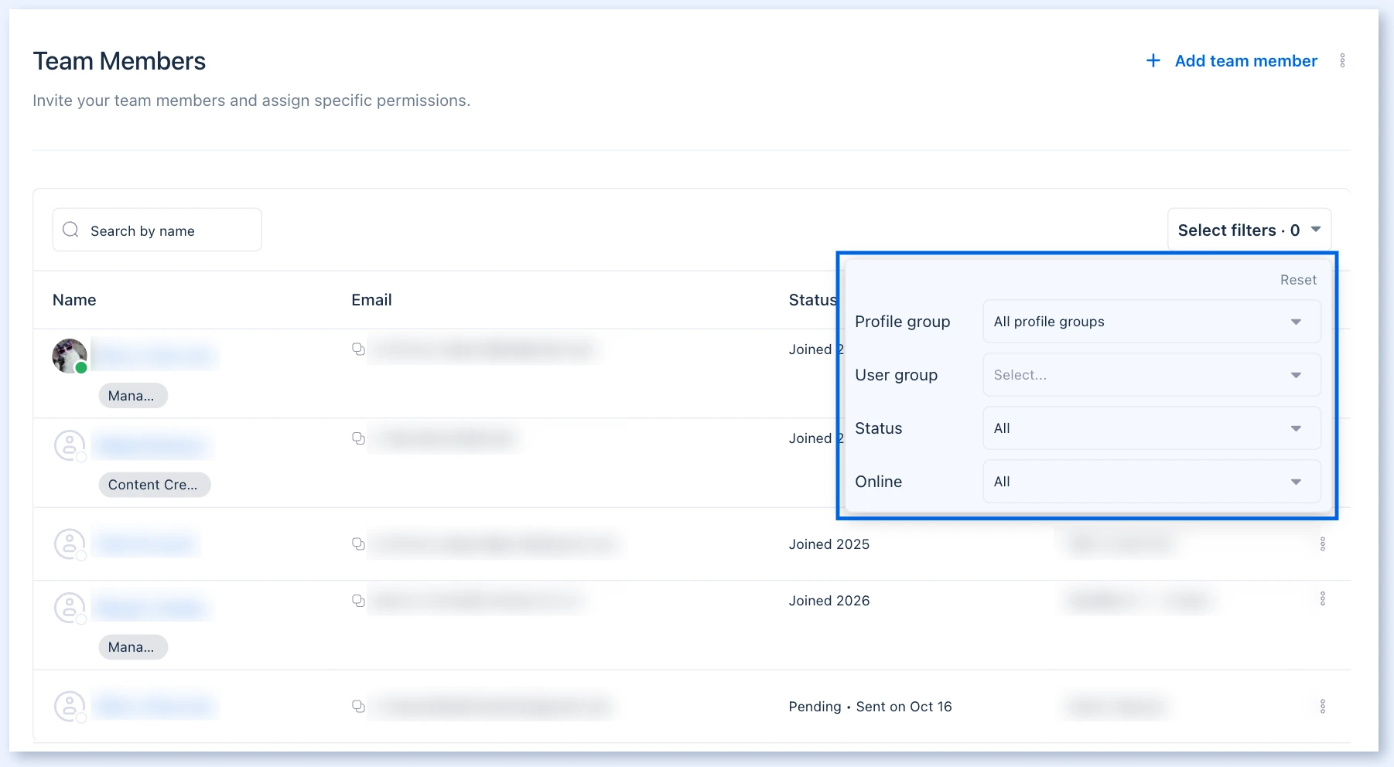The height and width of the screenshot is (767, 1394).
Task: Click Mana... tag in Joined 2026 row
Action: pyautogui.click(x=133, y=647)
